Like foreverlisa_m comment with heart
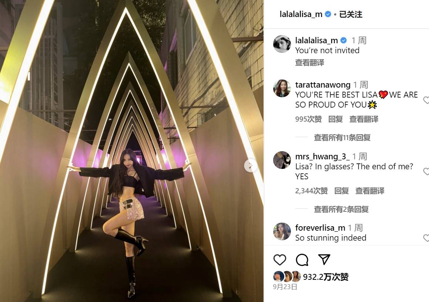The image size is (429, 302). [x=426, y=238]
